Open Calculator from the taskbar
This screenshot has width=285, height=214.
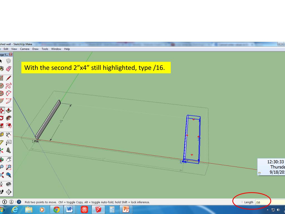coord(112,210)
